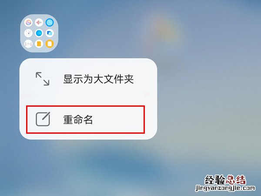Image resolution: width=261 pixels, height=196 pixels.
Task: Open the colorful gradient sphere app icon
Action: click(x=28, y=23)
